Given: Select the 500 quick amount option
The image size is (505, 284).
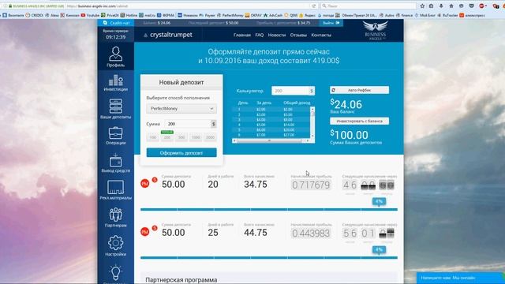Looking at the screenshot, I should coord(181,137).
